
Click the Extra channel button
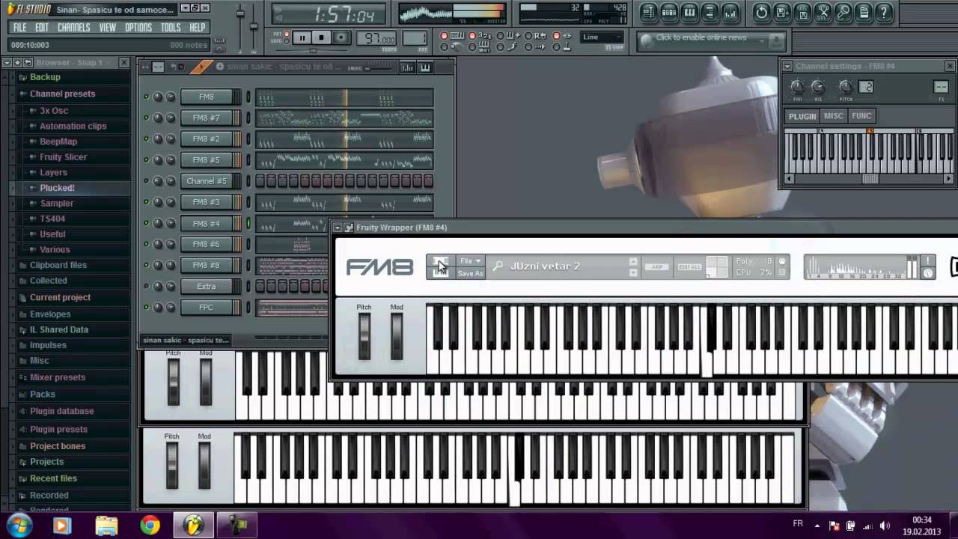pyautogui.click(x=206, y=286)
